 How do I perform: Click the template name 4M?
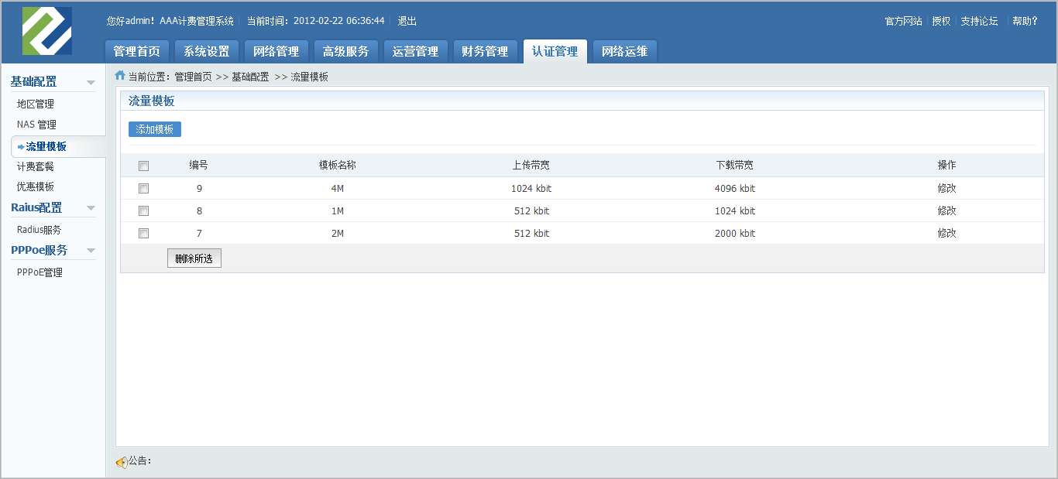pyautogui.click(x=338, y=188)
